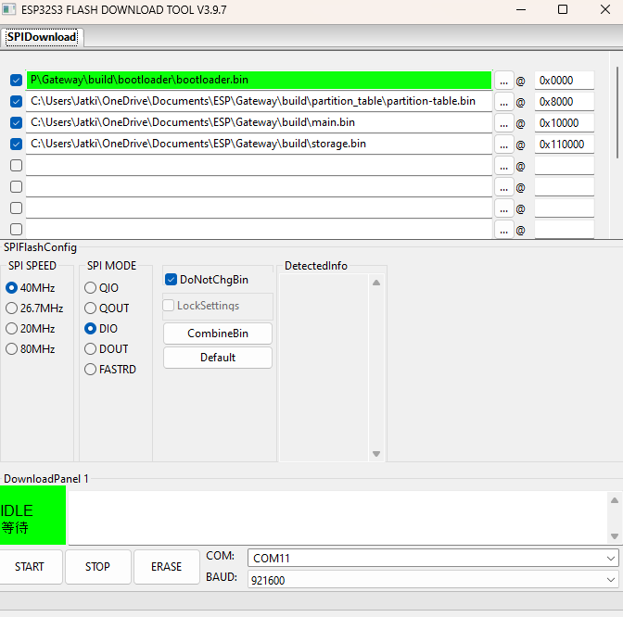Click the DetectedInfo text area
The image size is (623, 617).
click(x=324, y=368)
